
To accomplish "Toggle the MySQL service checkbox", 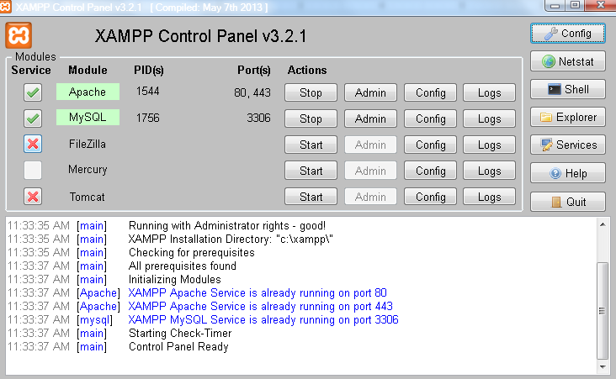I will tap(33, 118).
